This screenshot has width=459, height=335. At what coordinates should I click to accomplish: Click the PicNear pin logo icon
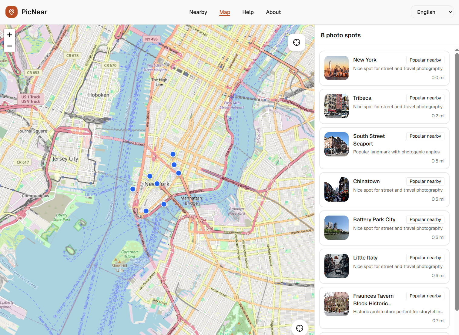coord(12,12)
